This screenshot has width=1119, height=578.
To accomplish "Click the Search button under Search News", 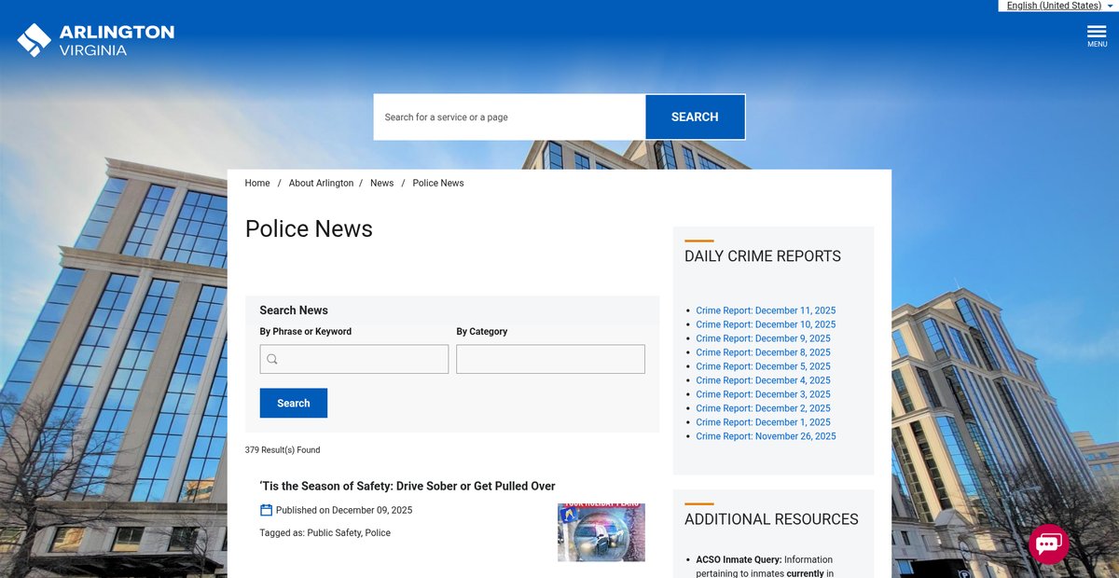I will pyautogui.click(x=293, y=403).
